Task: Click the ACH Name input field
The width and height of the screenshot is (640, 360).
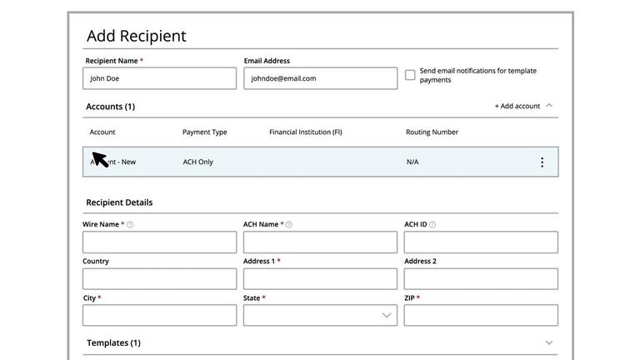Action: point(320,242)
